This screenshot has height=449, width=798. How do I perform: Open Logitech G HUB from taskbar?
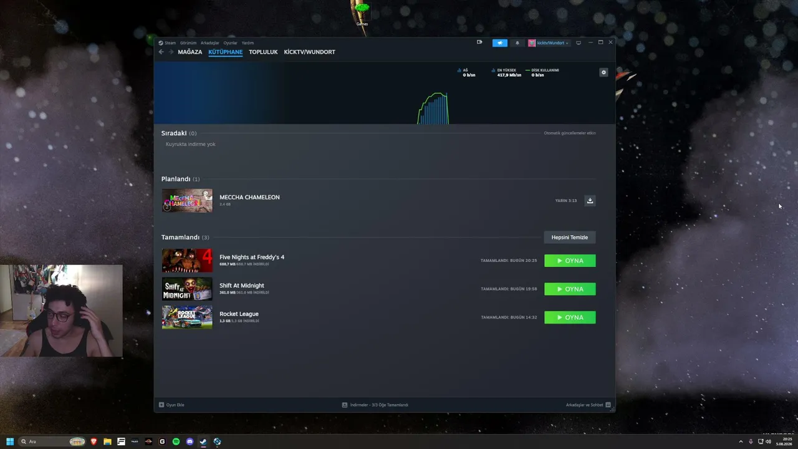click(162, 442)
